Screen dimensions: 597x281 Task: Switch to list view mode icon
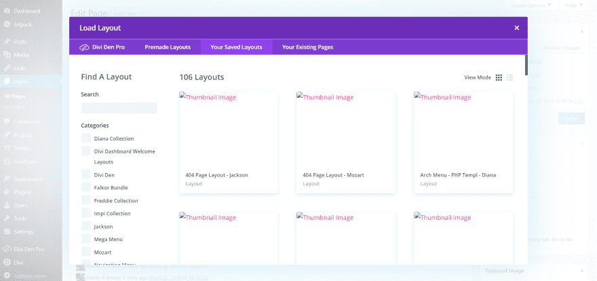(509, 77)
